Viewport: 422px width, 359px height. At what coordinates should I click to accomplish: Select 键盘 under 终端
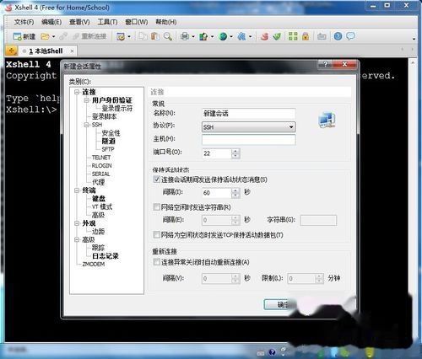(99, 198)
